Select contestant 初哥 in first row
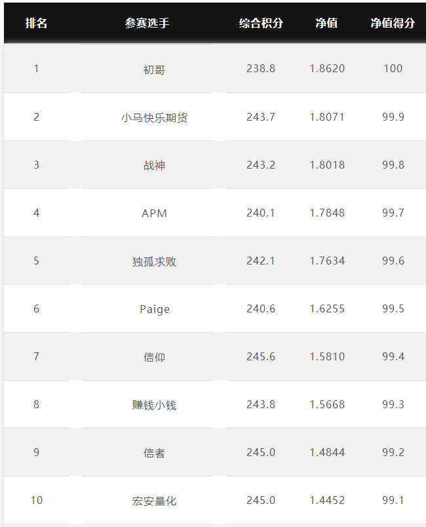 point(154,70)
